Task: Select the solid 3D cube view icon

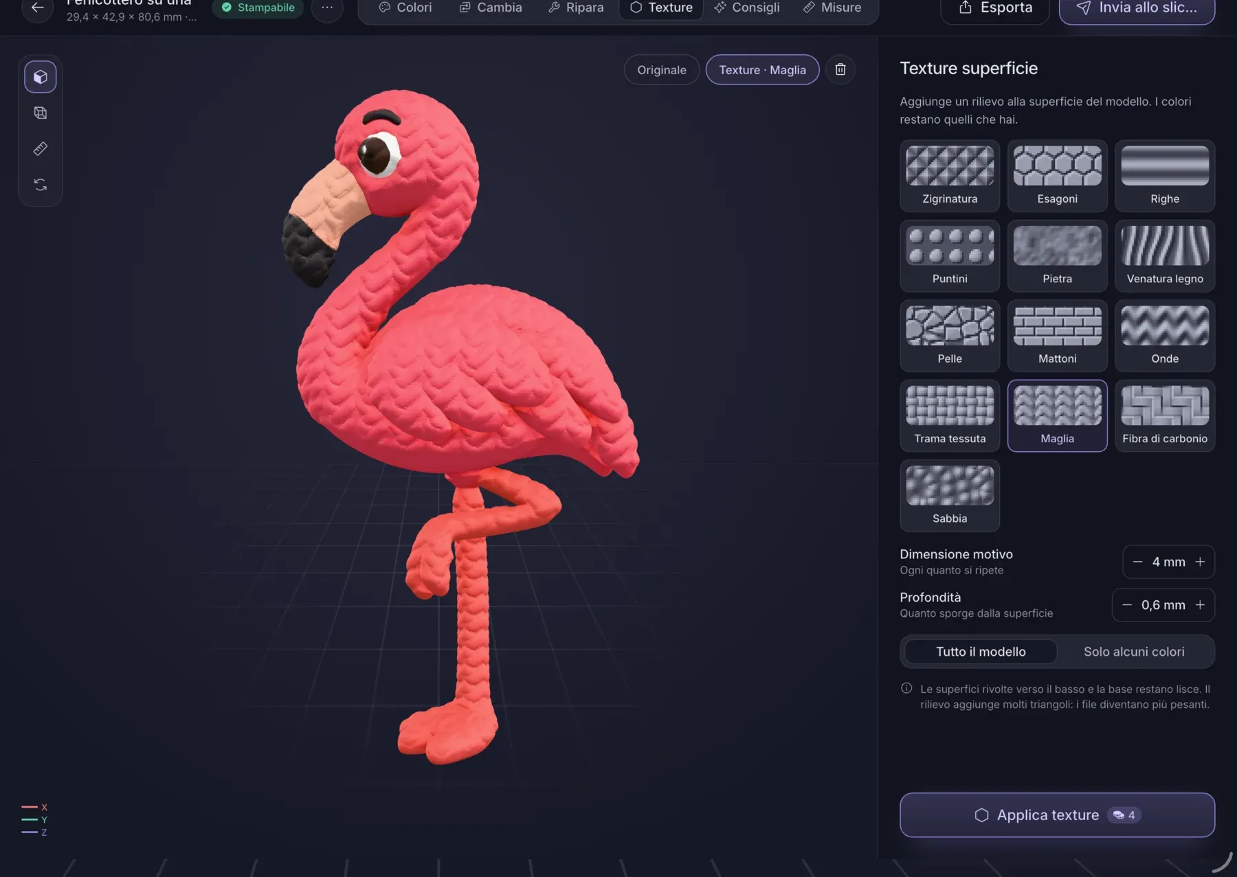Action: pos(41,77)
